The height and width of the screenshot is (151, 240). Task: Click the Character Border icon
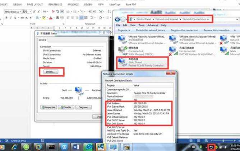62,11
